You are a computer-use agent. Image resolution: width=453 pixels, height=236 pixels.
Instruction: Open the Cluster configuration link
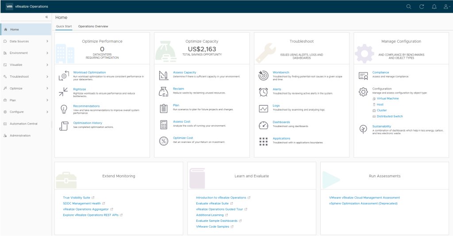coord(382,110)
